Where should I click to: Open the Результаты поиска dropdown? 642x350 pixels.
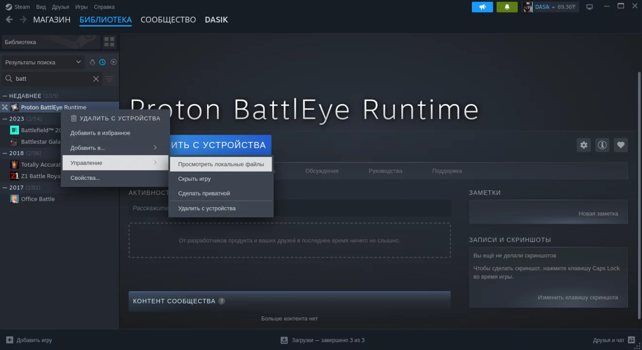coord(44,62)
